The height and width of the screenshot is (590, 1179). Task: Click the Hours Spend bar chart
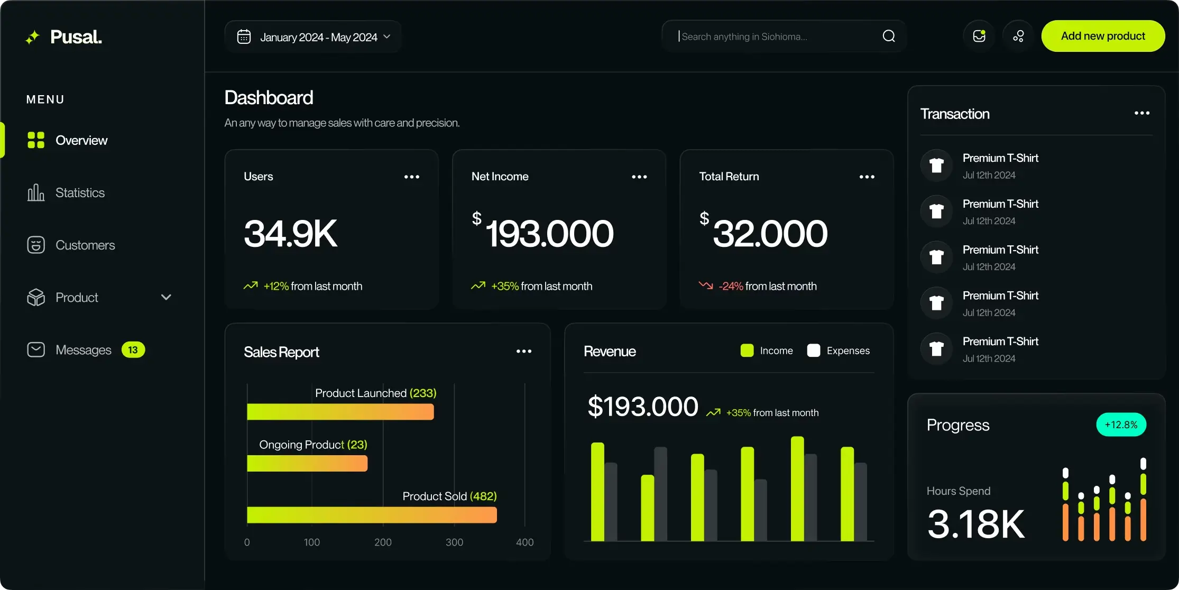pos(1104,499)
